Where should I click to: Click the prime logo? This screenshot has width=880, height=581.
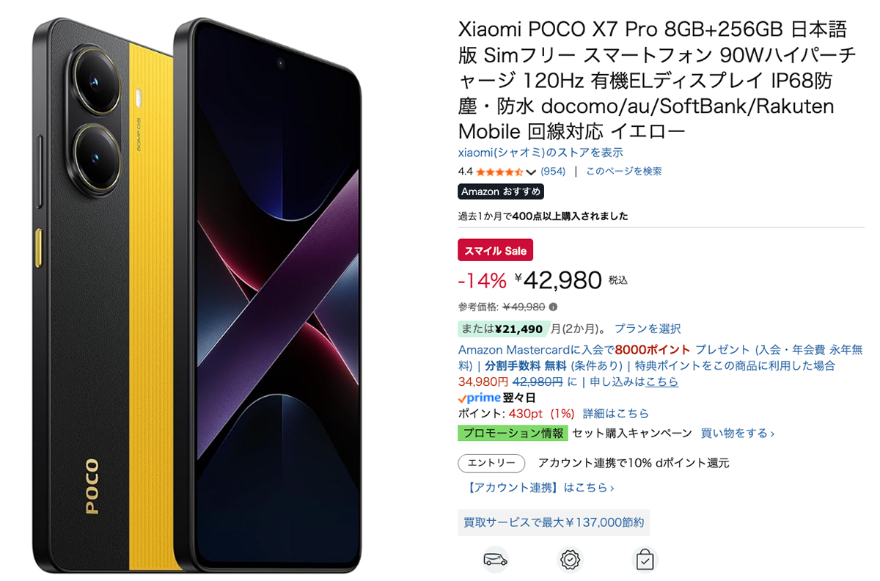pos(480,398)
